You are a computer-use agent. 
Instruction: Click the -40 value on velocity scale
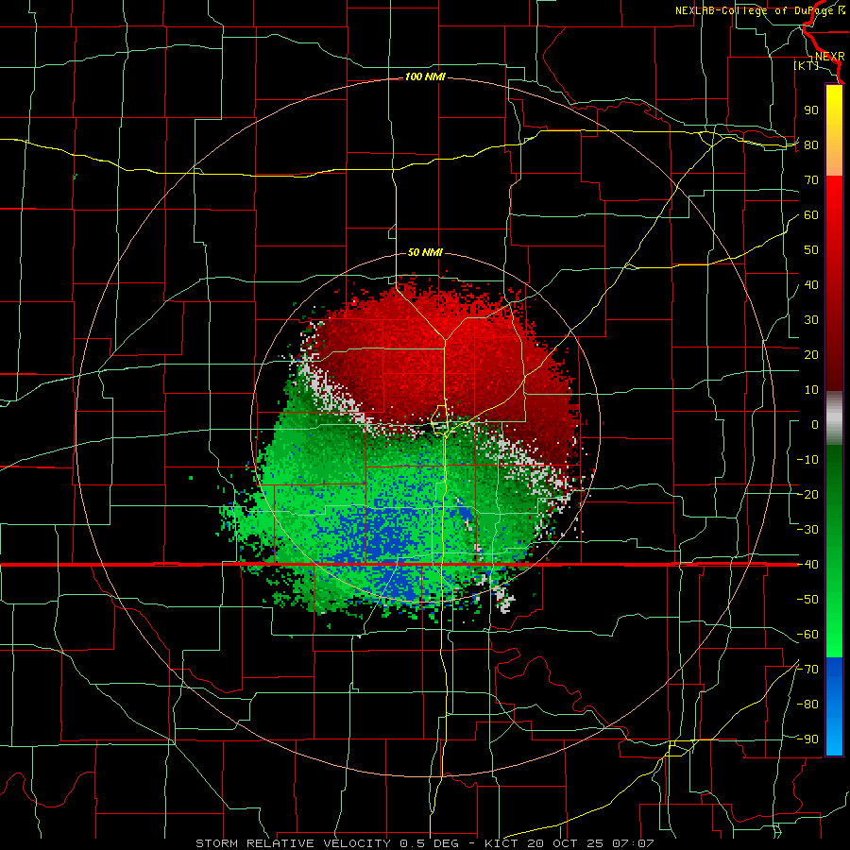(x=807, y=565)
